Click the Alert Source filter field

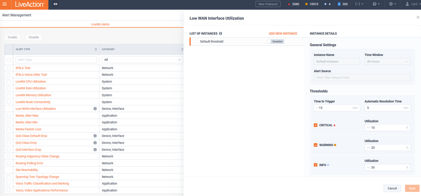[362, 77]
